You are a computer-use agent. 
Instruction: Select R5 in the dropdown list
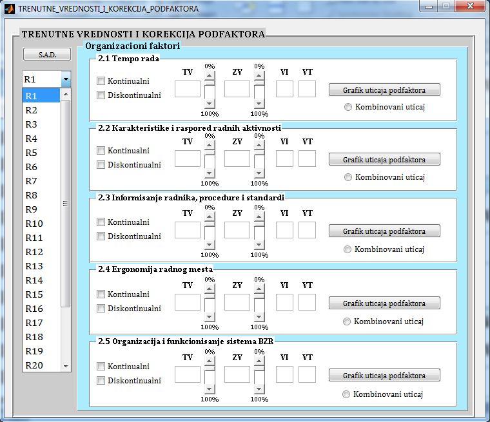pos(41,153)
